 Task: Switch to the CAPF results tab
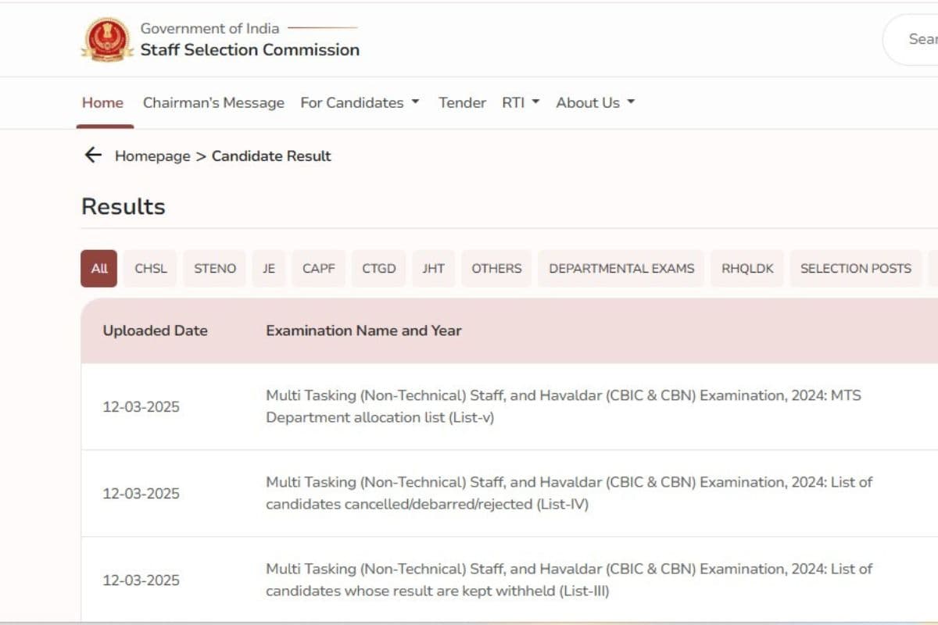coord(318,268)
